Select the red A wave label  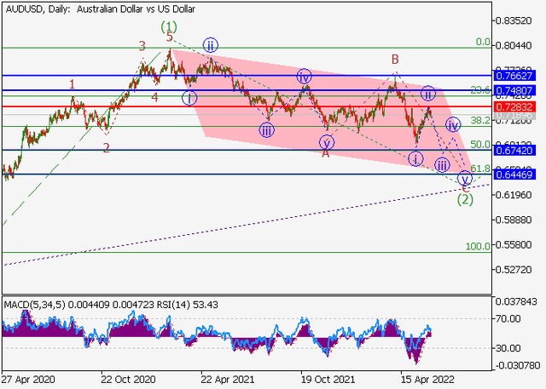(x=325, y=153)
